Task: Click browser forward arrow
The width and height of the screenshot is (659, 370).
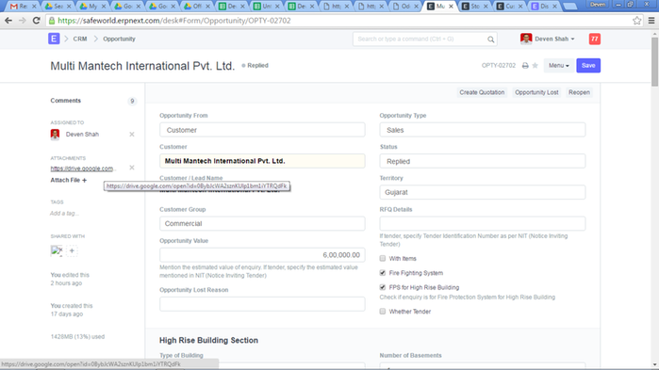Action: click(23, 20)
